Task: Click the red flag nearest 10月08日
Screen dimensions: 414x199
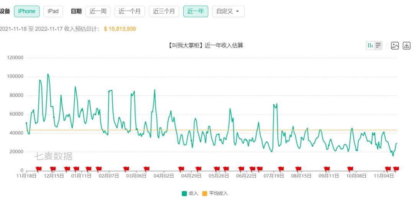Action: point(350,169)
